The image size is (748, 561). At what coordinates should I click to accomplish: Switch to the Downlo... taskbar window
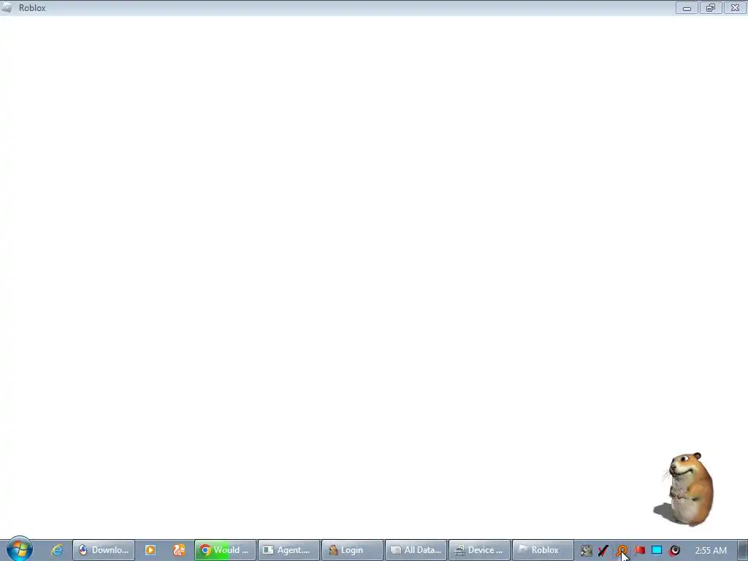pos(104,550)
